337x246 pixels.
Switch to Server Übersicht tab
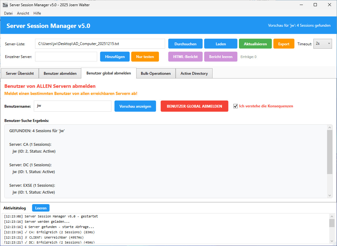20,74
